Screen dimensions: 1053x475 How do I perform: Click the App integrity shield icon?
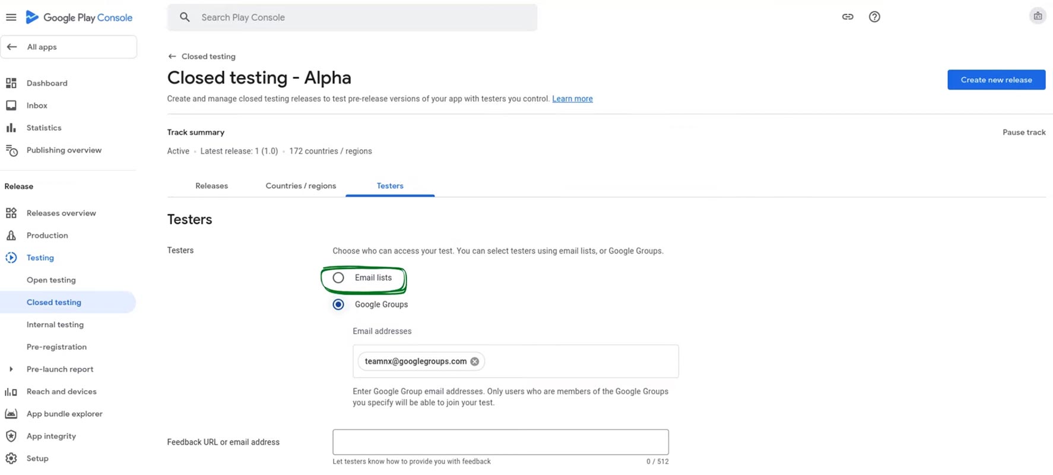tap(11, 436)
